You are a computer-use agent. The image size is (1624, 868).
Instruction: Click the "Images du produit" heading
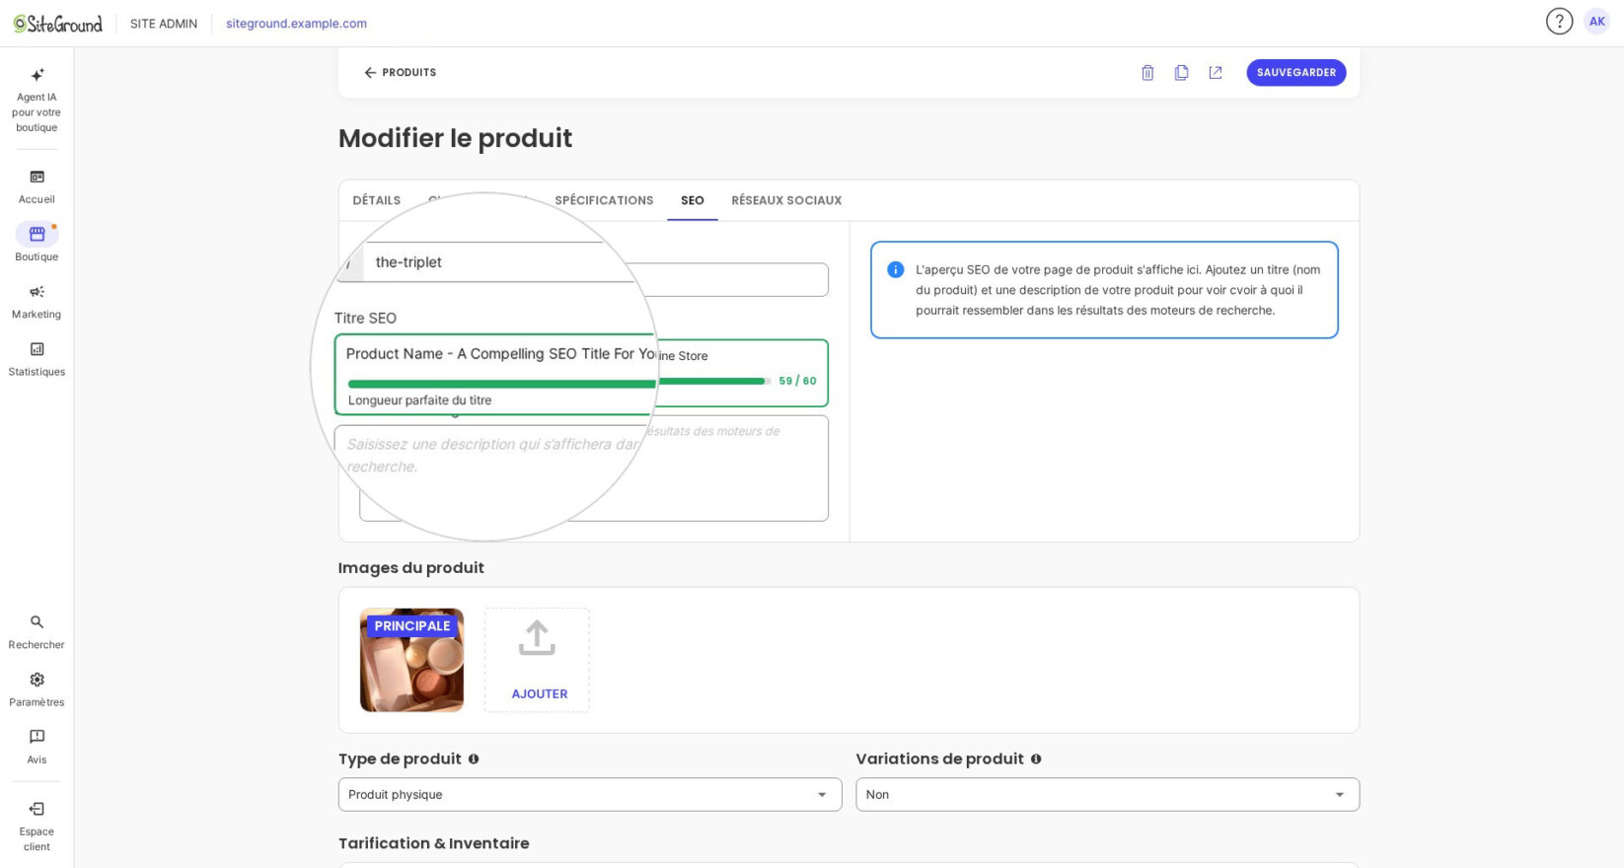tap(411, 567)
